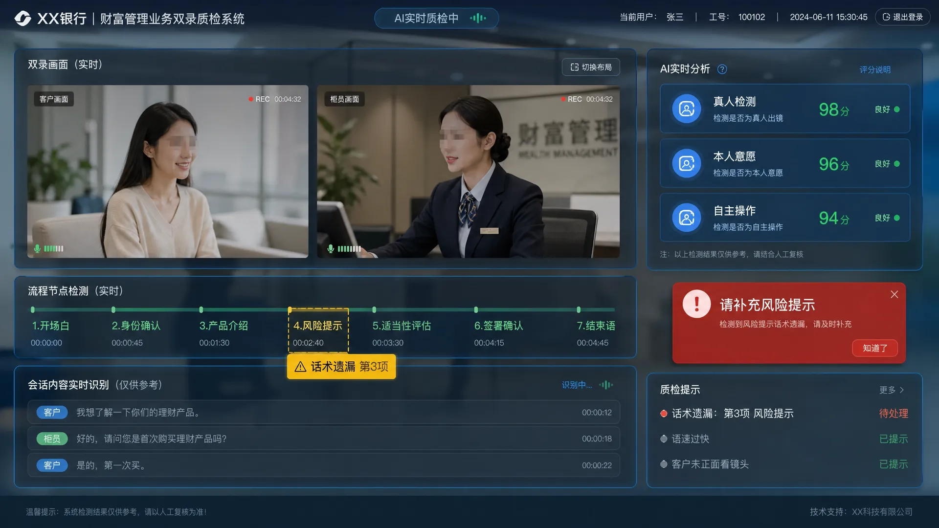The width and height of the screenshot is (939, 528).
Task: Click the 94分 score value
Action: tap(834, 218)
